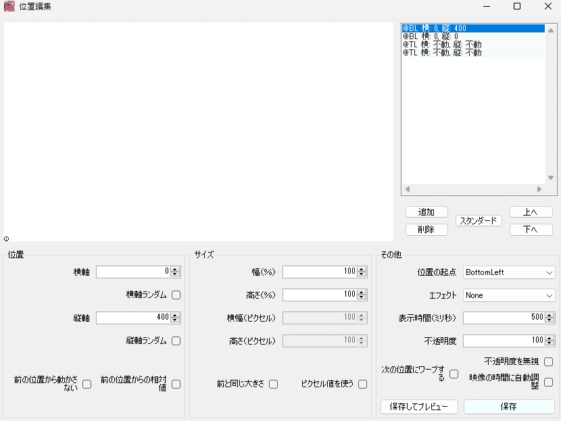The width and height of the screenshot is (561, 421).
Task: Increase 表示時間(ミリ秒) with up arrow
Action: click(x=550, y=315)
